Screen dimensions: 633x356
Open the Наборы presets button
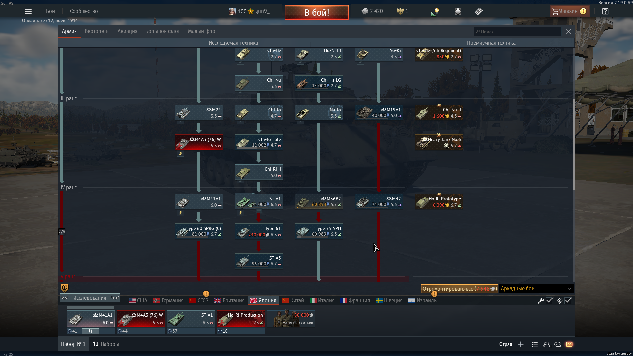coord(106,344)
